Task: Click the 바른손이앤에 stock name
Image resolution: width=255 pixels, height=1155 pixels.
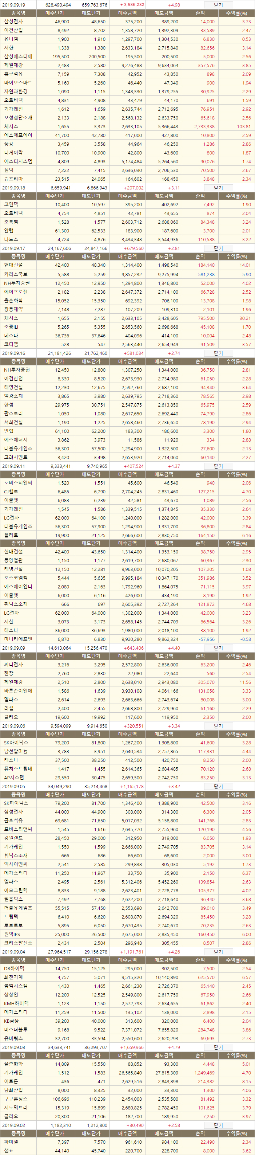Action: coord(18,691)
